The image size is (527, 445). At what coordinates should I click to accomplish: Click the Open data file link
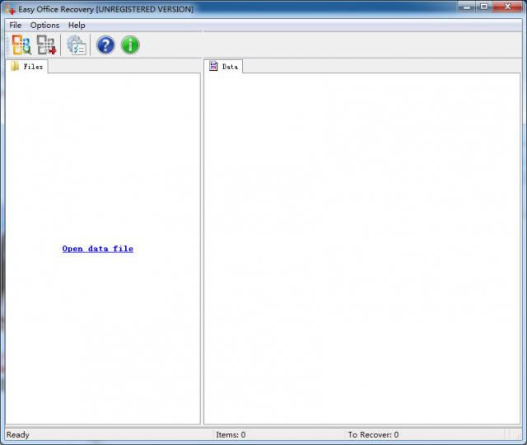(x=98, y=249)
